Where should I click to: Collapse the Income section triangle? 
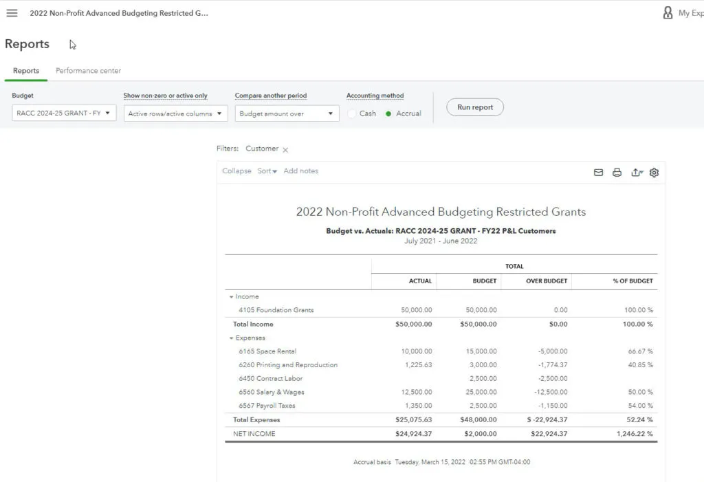231,297
